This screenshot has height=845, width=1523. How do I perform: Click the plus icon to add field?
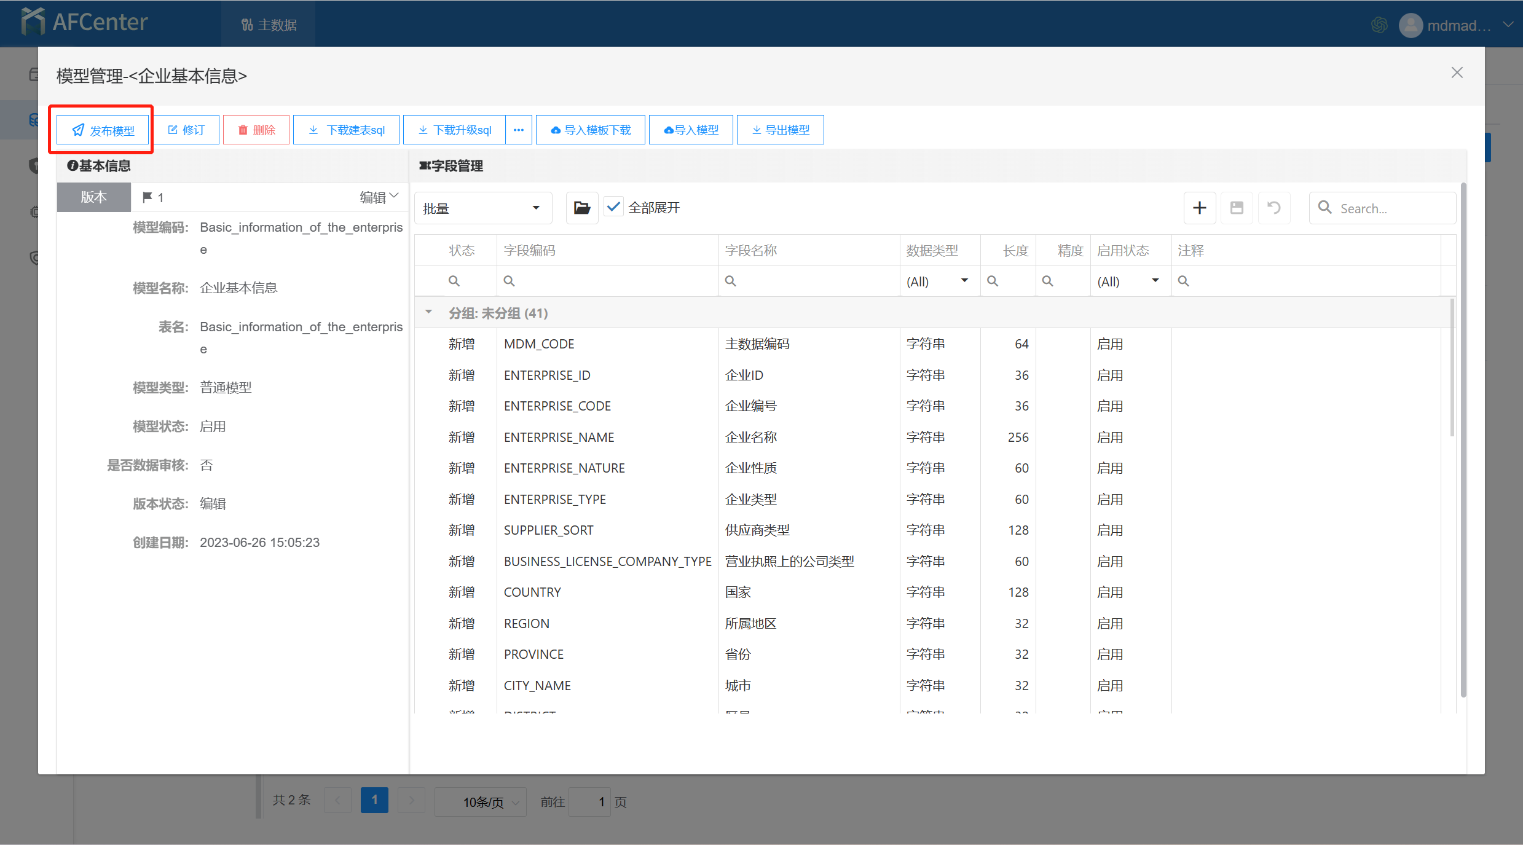[x=1199, y=208]
